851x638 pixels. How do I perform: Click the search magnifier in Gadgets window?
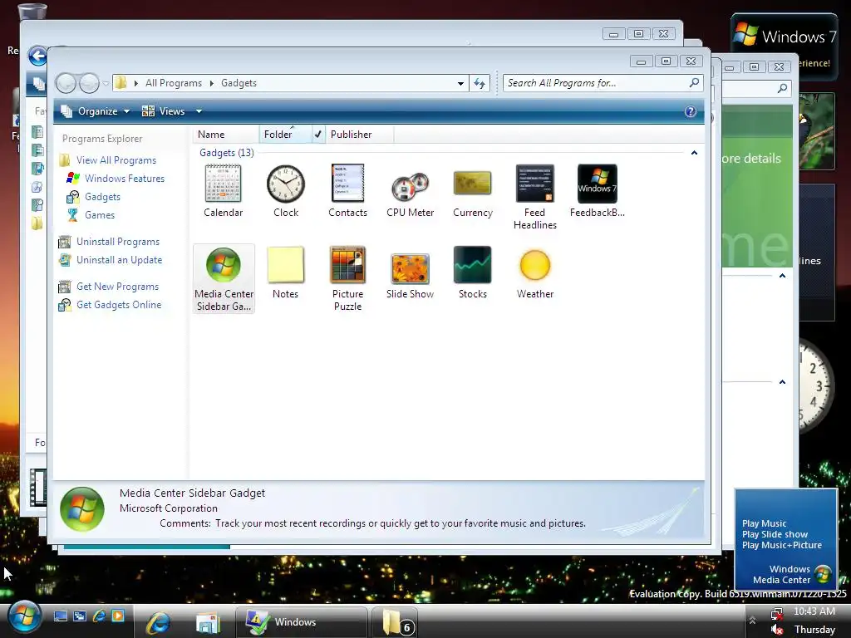[x=694, y=82]
